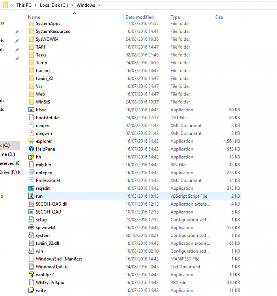Expand the chevron after Windows in breadcrumb
Screen dimensions: 277x296
point(99,5)
